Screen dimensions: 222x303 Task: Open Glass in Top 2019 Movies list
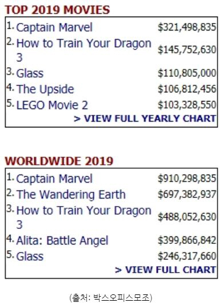point(30,73)
